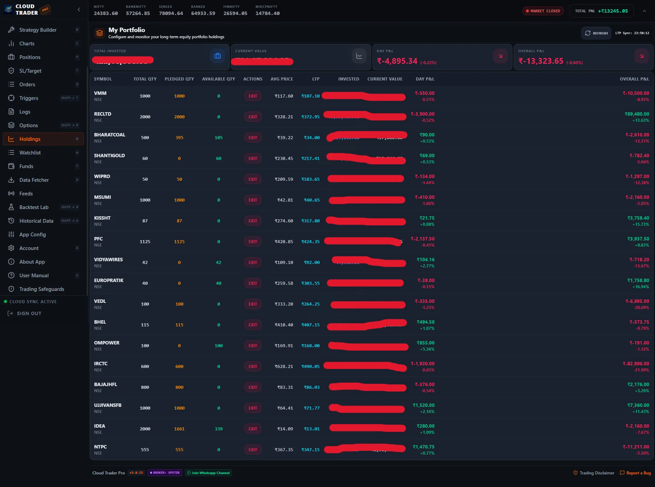655x487 pixels.
Task: Click the Refresh button
Action: [596, 33]
